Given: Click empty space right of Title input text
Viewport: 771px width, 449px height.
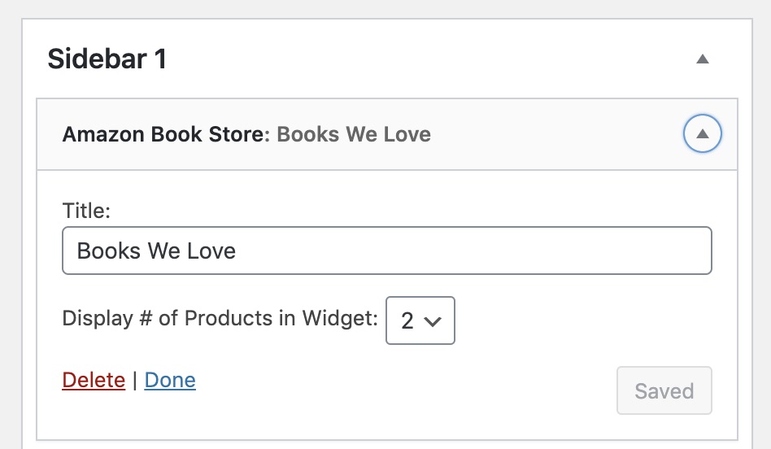Looking at the screenshot, I should 488,251.
